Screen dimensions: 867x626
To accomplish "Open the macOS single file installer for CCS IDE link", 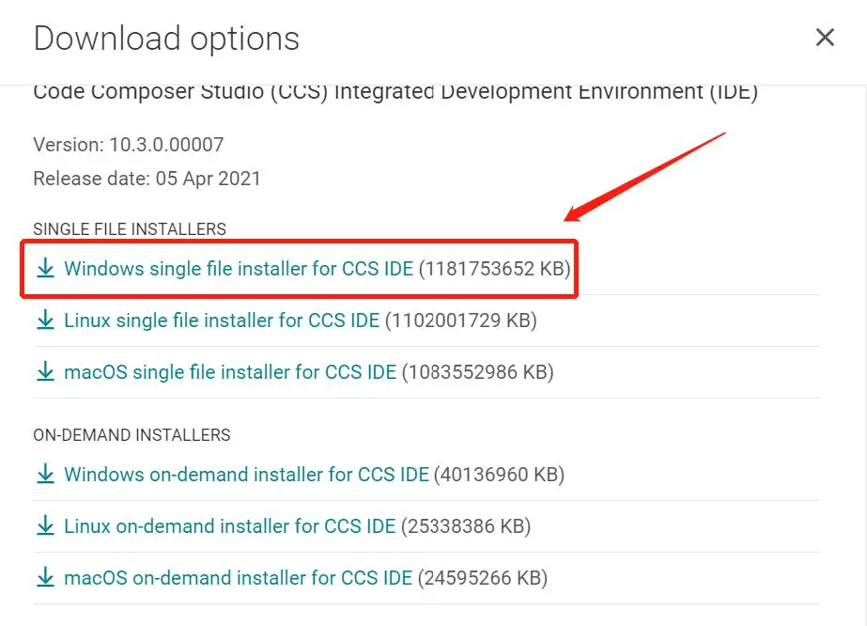I will [x=230, y=372].
